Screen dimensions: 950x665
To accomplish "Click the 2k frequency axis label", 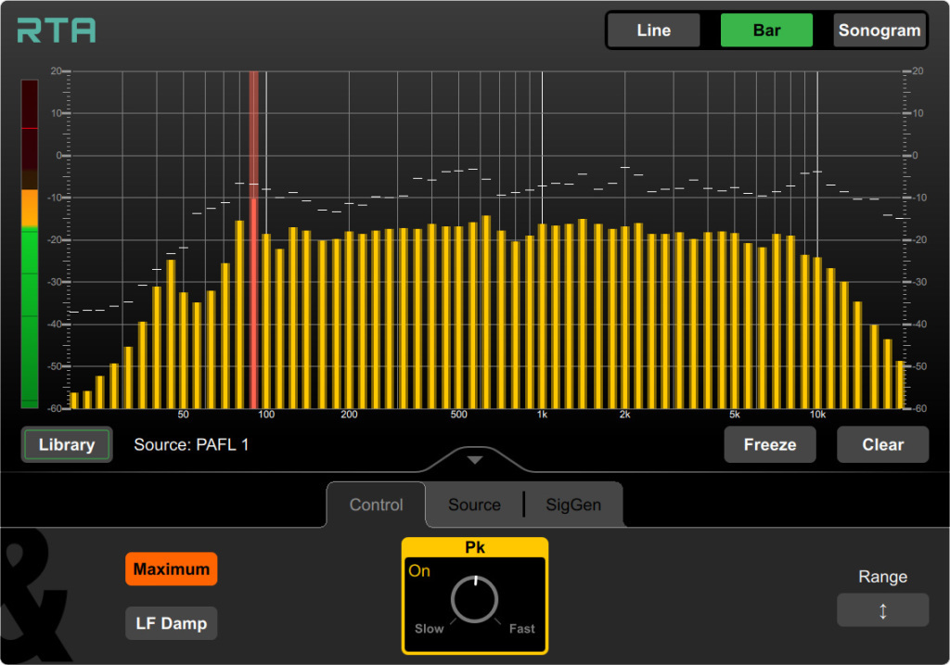I will [624, 415].
